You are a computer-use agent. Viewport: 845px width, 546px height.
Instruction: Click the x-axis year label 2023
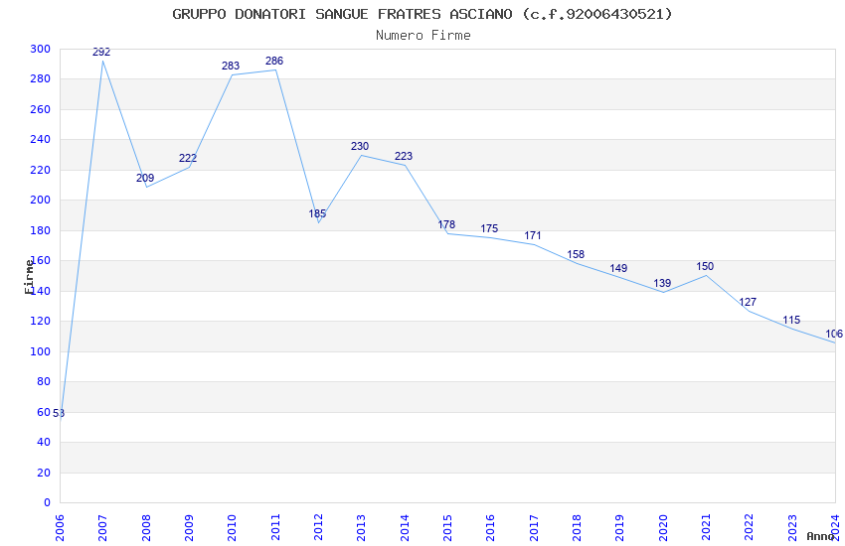pos(792,528)
